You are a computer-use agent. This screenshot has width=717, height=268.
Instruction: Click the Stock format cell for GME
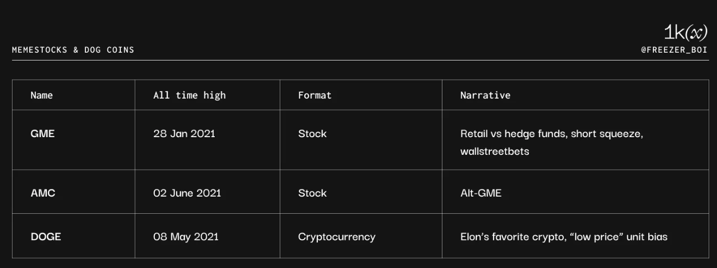point(312,133)
